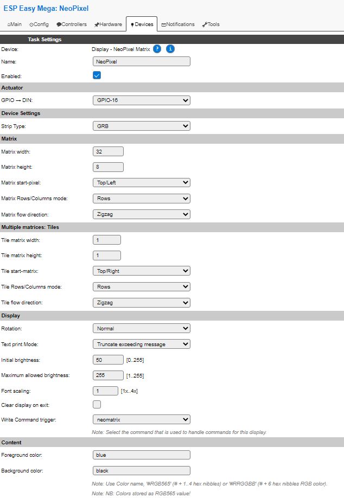
Task: Expand the Tile start-matrix dropdown
Action: click(x=142, y=271)
